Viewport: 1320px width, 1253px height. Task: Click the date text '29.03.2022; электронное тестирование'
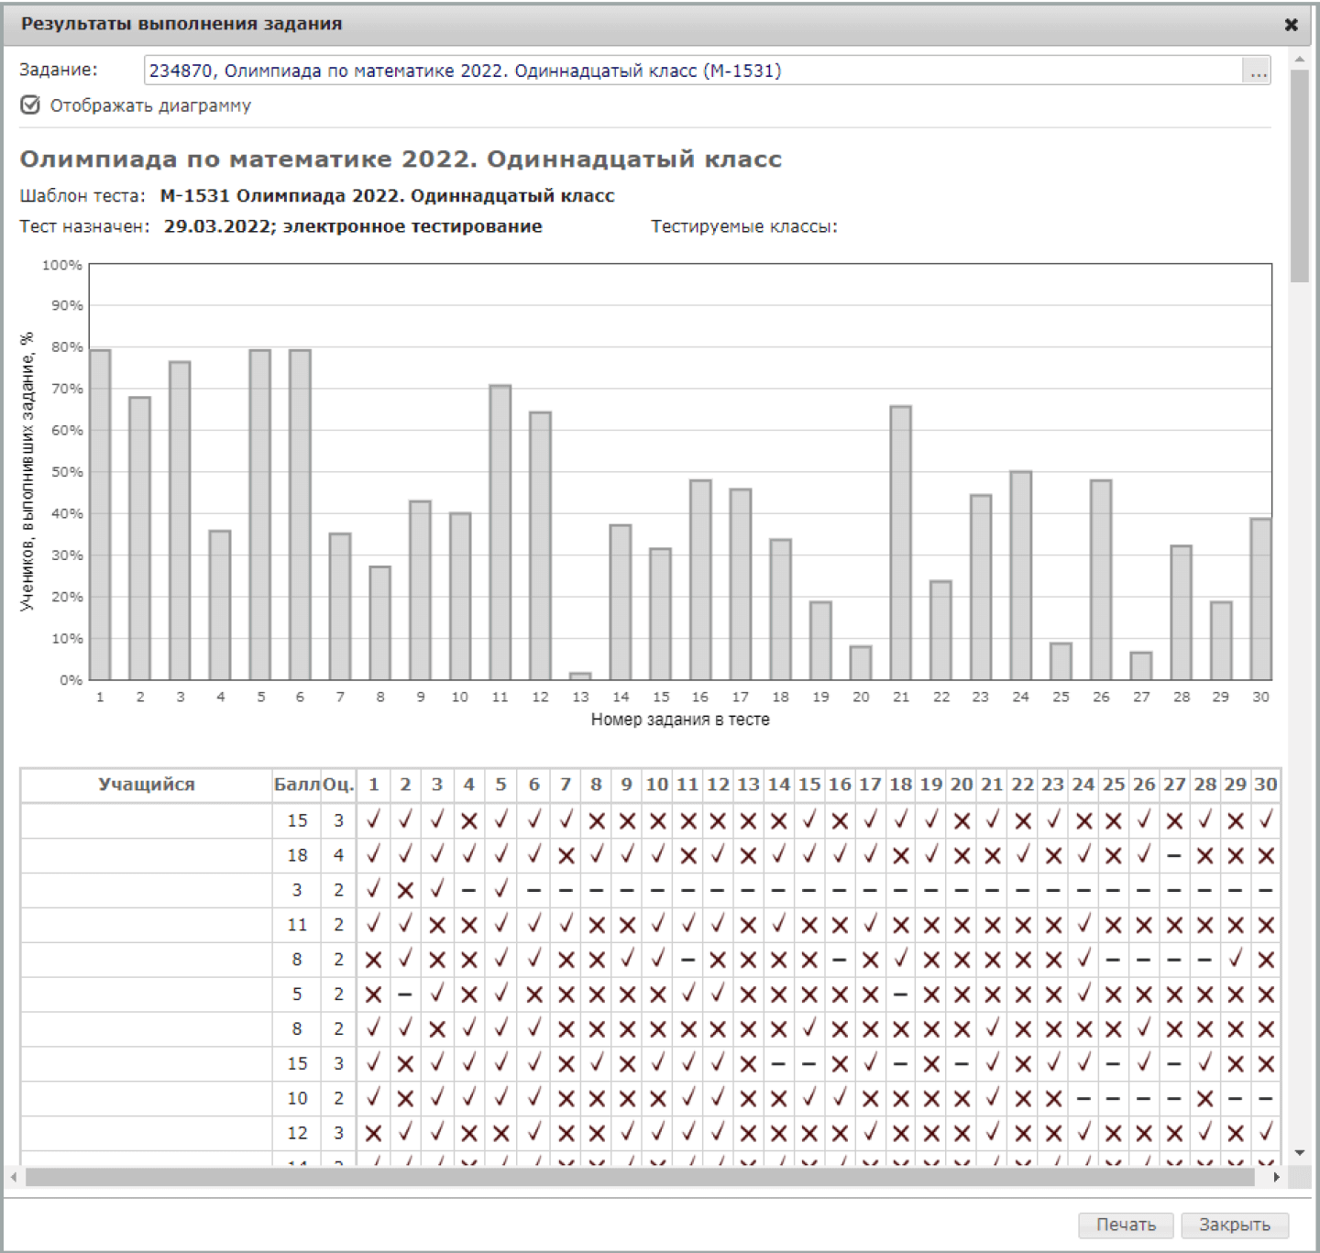(353, 226)
